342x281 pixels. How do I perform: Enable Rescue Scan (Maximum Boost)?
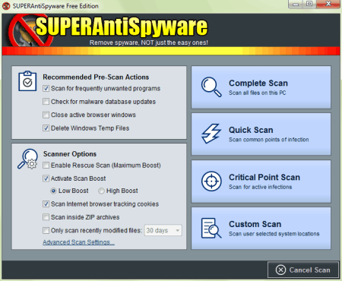coord(46,166)
